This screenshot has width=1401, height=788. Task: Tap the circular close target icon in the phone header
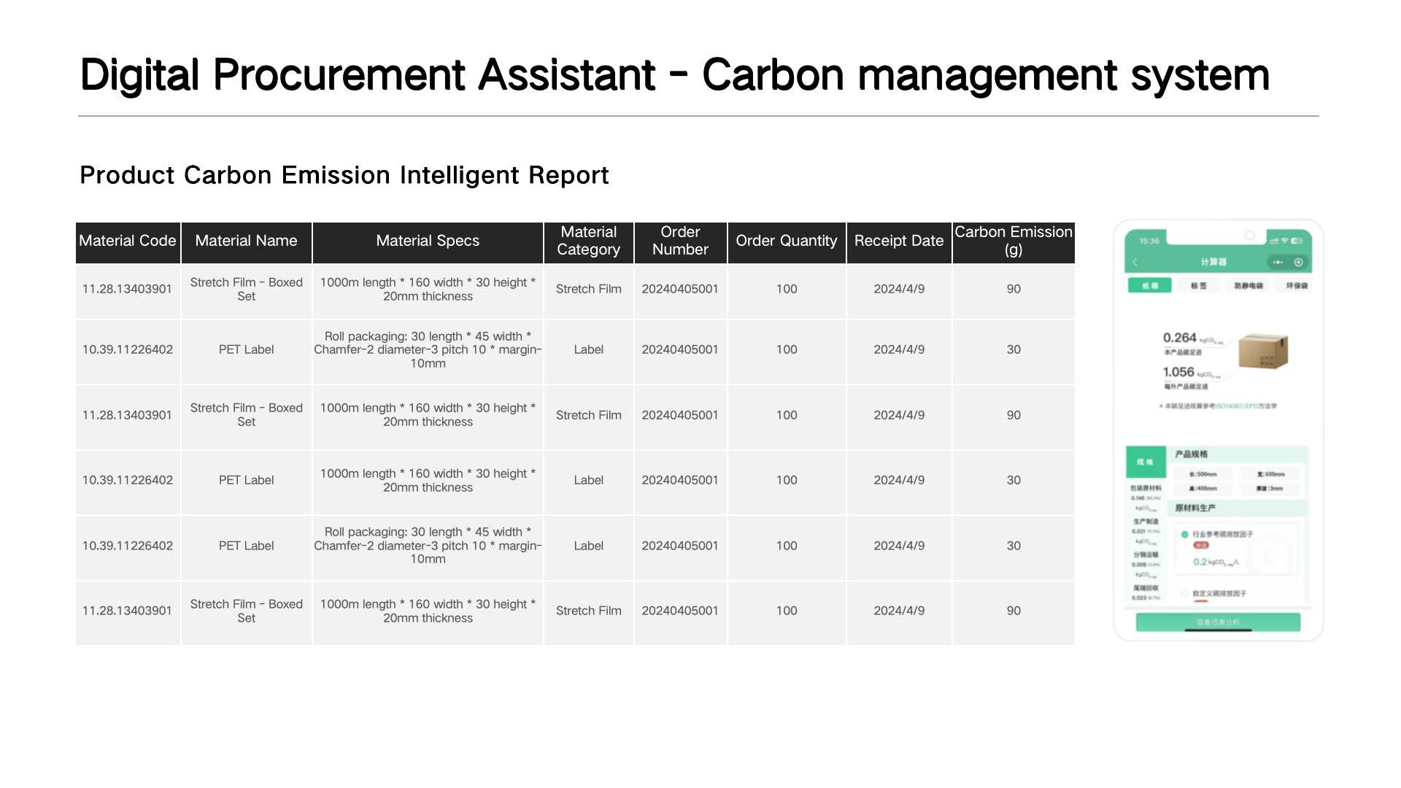click(x=1298, y=262)
